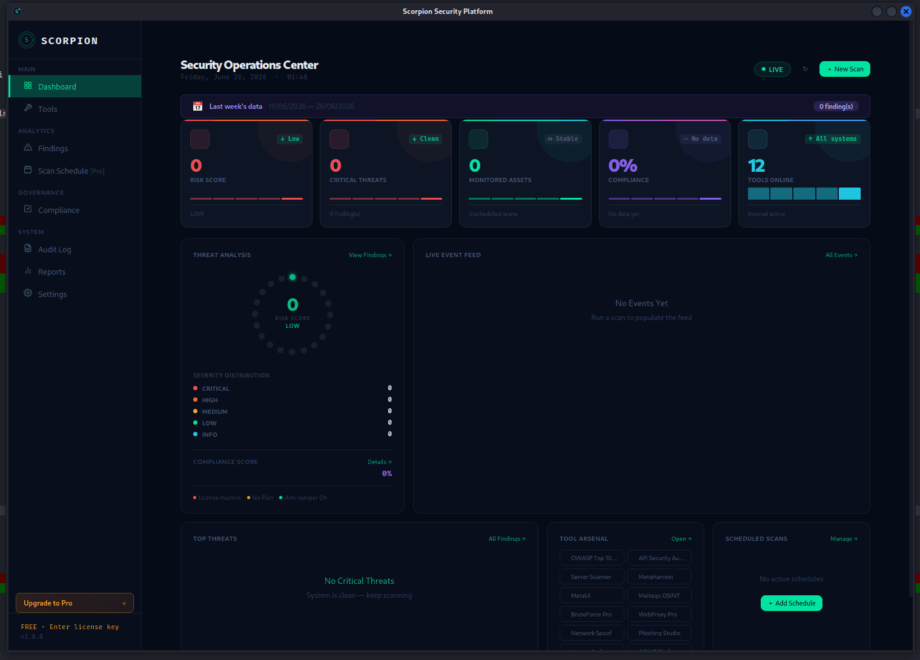Open Scan Schedule [Pro] page

tap(75, 171)
